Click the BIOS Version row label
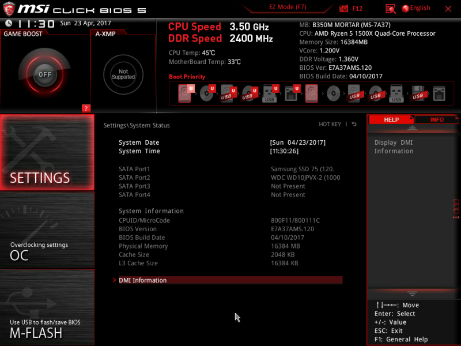Screen dimensions: 461x346 pyautogui.click(x=138, y=229)
